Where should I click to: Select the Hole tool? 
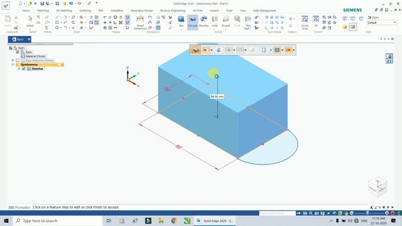pyautogui.click(x=215, y=21)
